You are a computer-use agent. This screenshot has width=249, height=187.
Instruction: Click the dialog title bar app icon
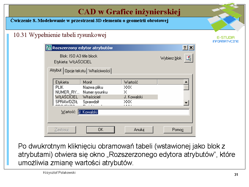(x=49, y=48)
